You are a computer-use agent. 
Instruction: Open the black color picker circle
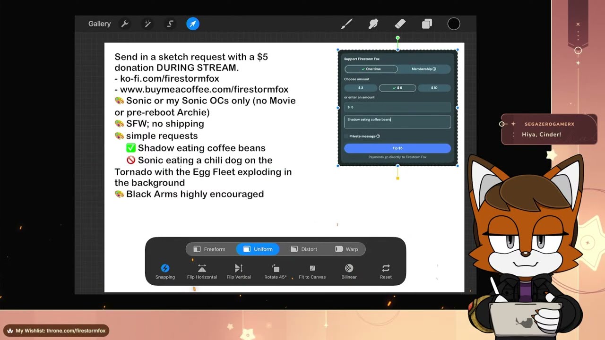pyautogui.click(x=454, y=24)
